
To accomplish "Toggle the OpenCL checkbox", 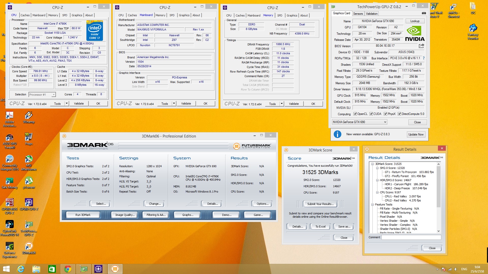I will tap(355, 114).
